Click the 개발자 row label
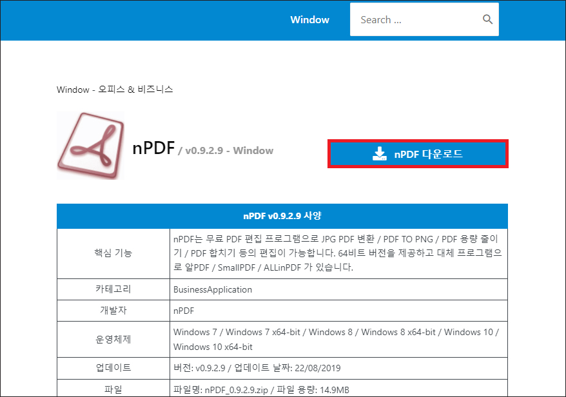 113,311
